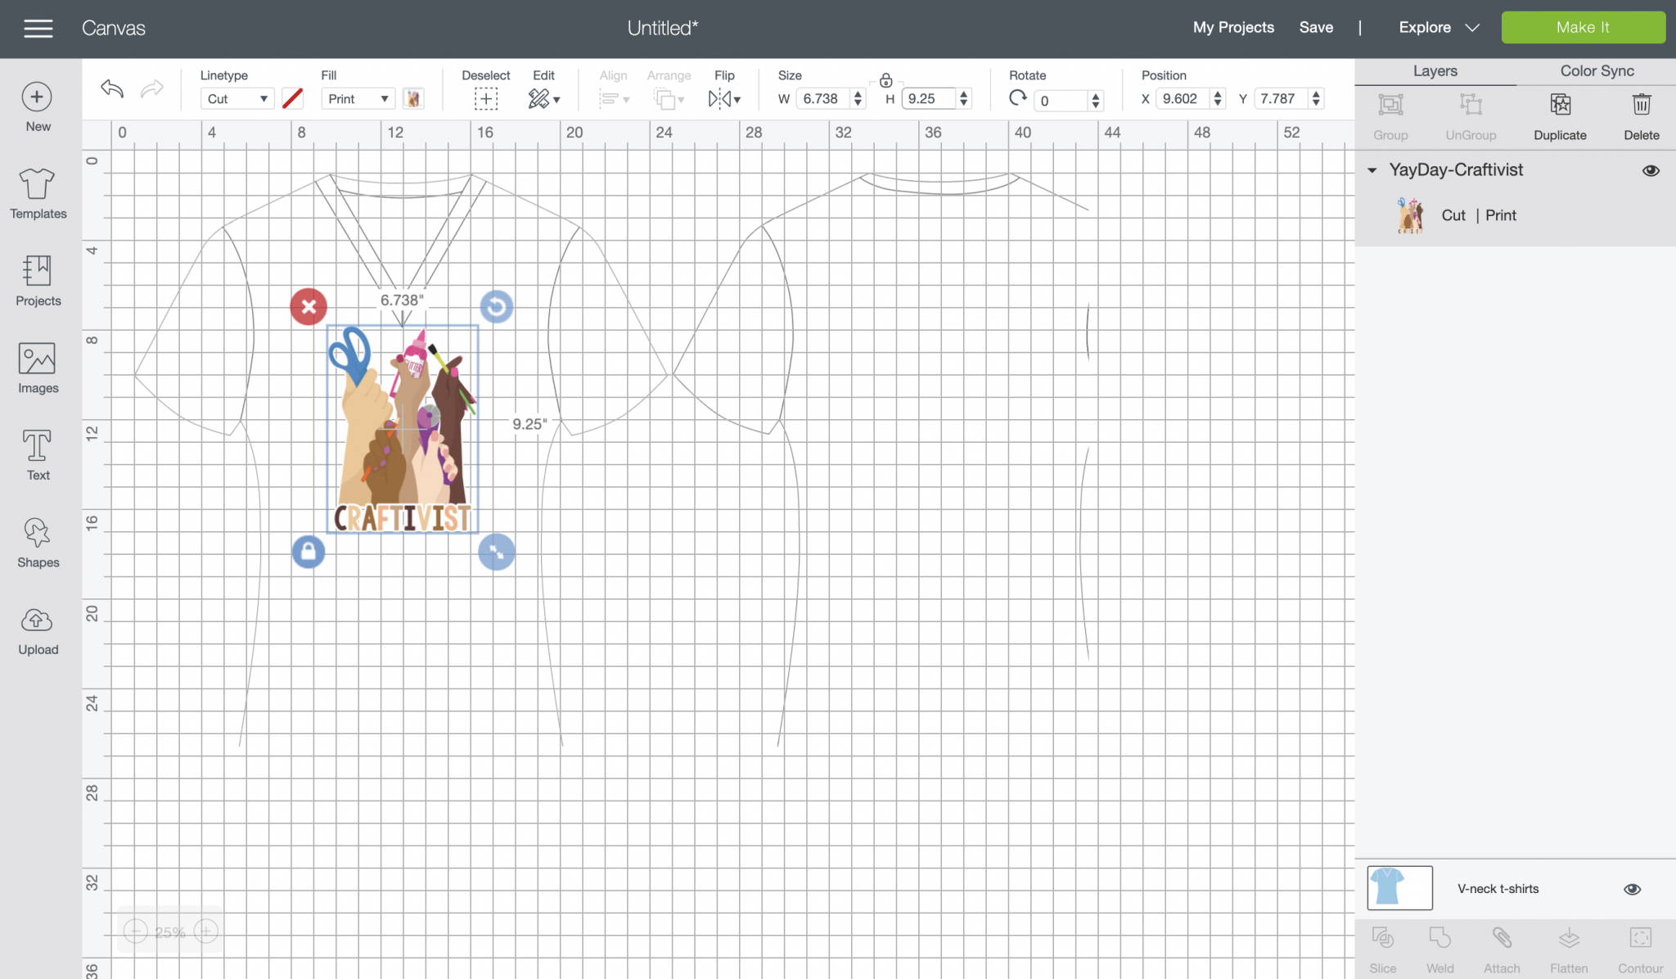Click the Height stepper arrows
Screen dimensions: 1676x979
(x=964, y=99)
